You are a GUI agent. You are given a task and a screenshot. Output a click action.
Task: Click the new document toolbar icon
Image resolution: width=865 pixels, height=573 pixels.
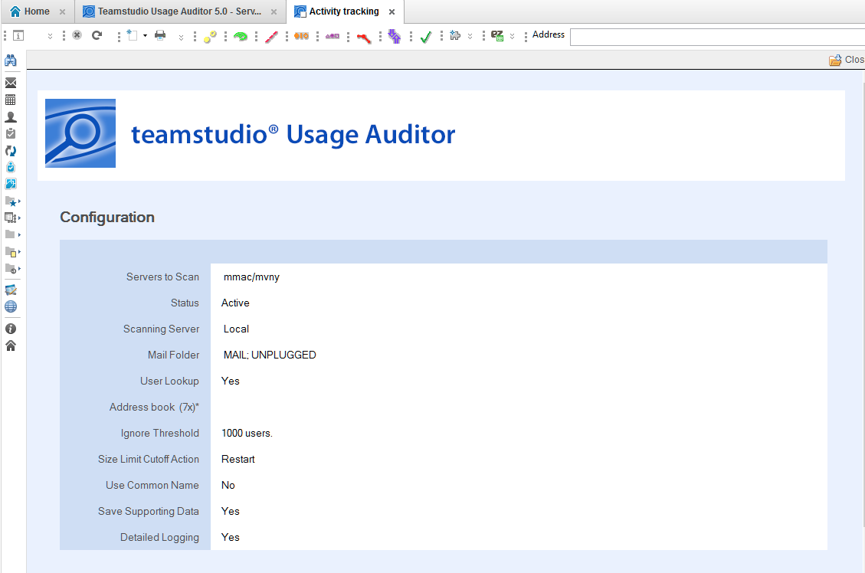[x=132, y=35]
